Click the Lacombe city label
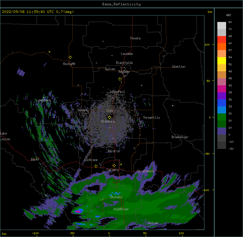This screenshot has height=237, width=243. [127, 54]
